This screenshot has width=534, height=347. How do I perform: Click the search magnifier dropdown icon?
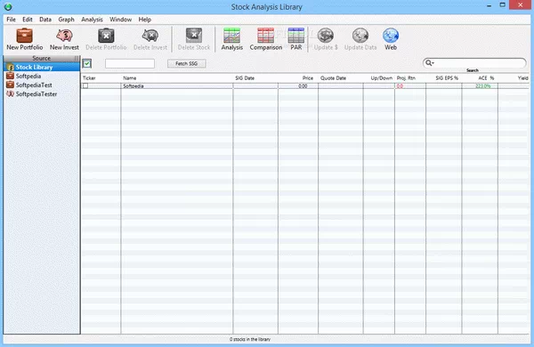point(430,63)
